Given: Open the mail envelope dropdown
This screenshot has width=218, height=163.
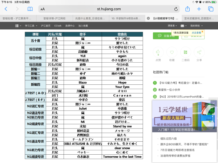Looking at the screenshot, I should (183, 26).
